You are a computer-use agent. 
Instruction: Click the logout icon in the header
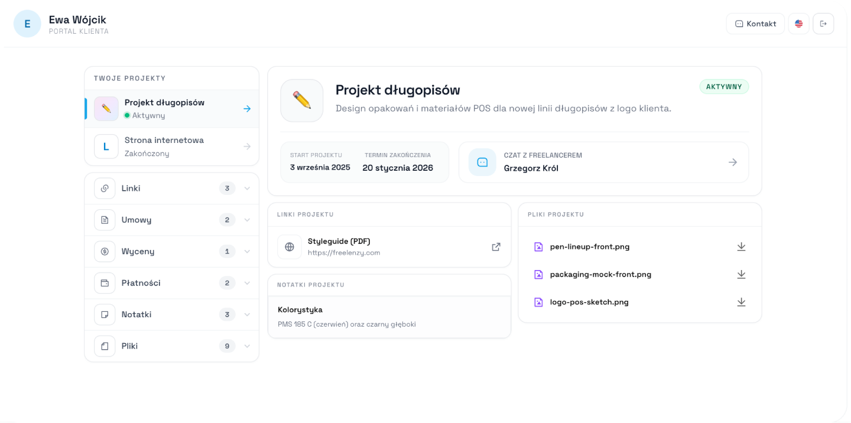(823, 24)
